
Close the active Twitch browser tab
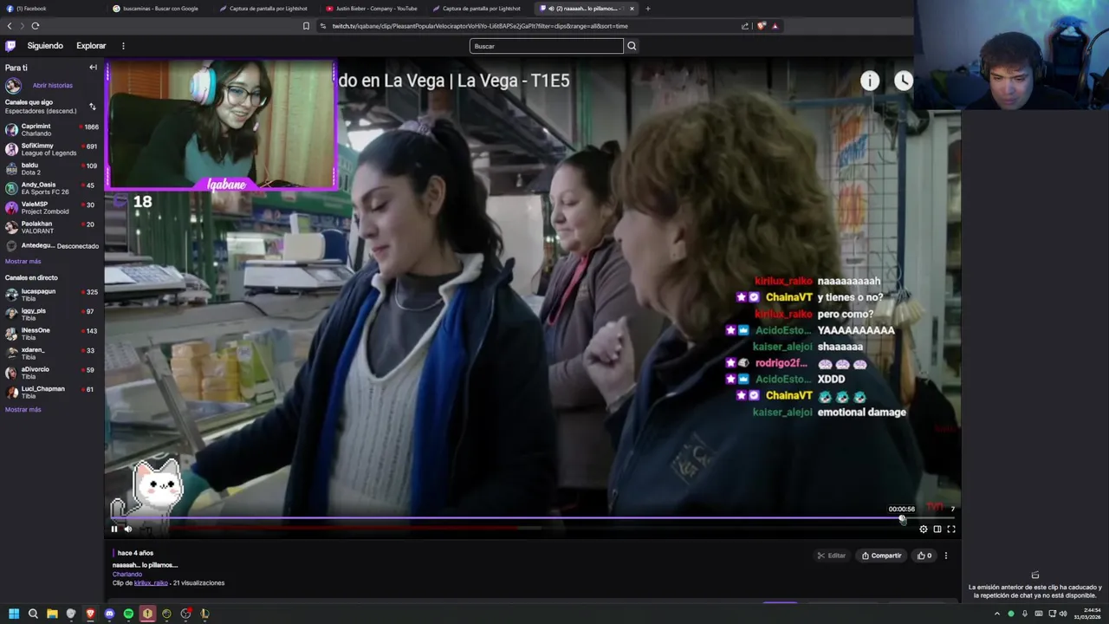(632, 9)
